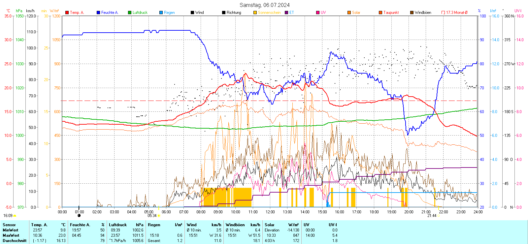Click the MinWert row label
Viewport: 528px width, 244px height.
click(11, 230)
